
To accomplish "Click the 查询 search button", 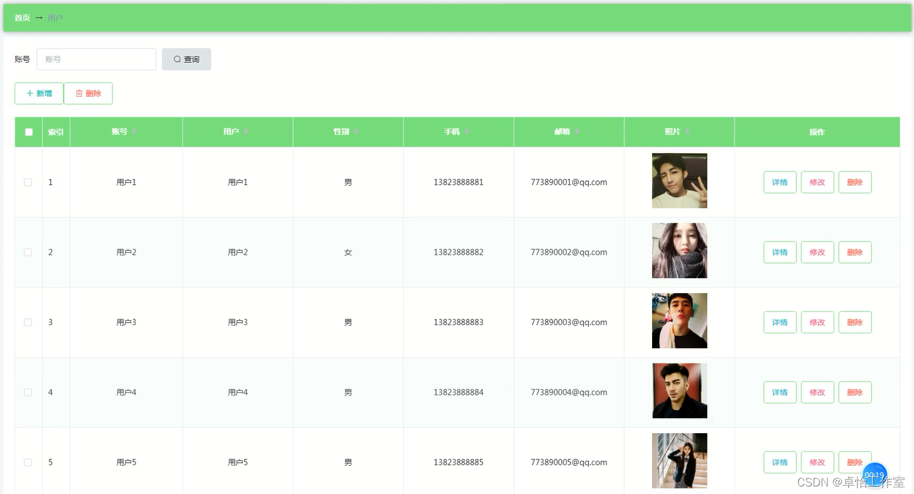I will pyautogui.click(x=186, y=59).
